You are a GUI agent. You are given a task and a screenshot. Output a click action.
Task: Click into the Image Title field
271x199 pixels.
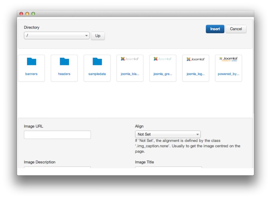pyautogui.click(x=168, y=168)
